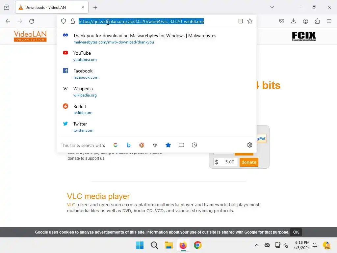Choose the Reddit suggestion
Viewport: 337px width, 253px height.
[x=157, y=109]
